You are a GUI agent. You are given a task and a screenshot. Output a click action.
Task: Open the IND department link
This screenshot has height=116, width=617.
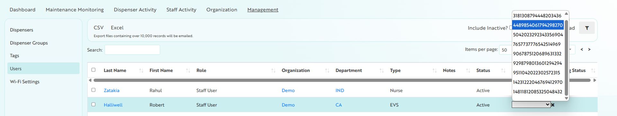(340, 91)
